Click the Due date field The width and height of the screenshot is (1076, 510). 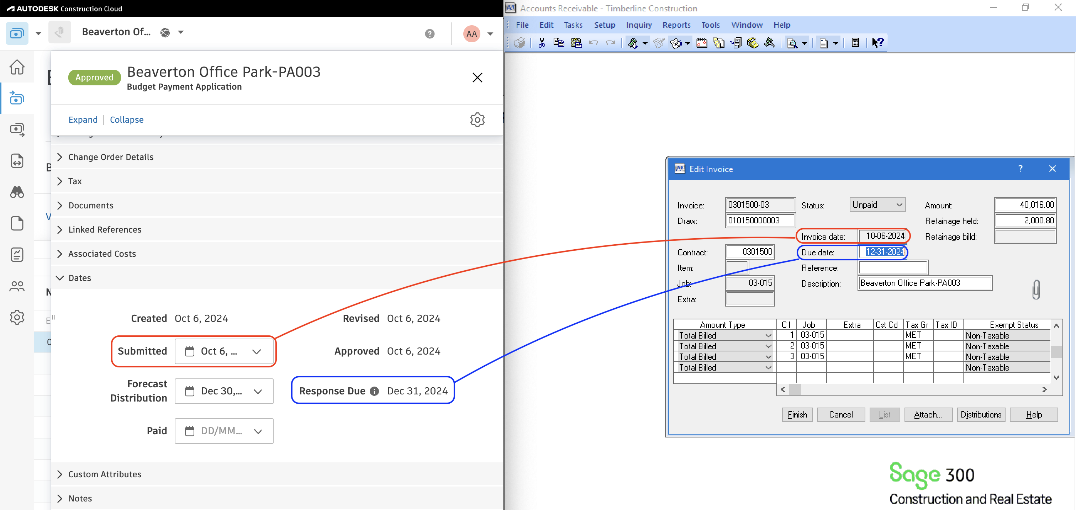click(882, 252)
